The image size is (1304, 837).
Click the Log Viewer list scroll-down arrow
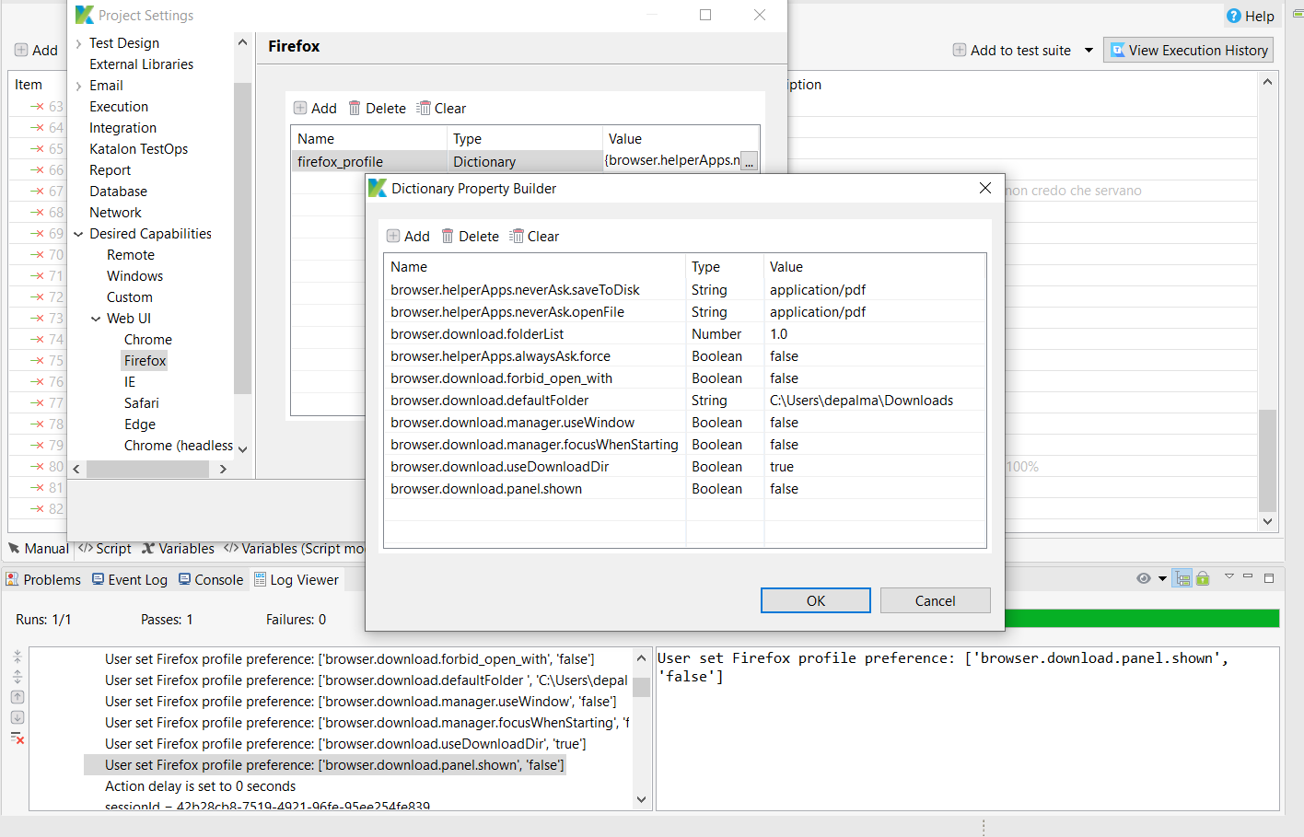642,800
